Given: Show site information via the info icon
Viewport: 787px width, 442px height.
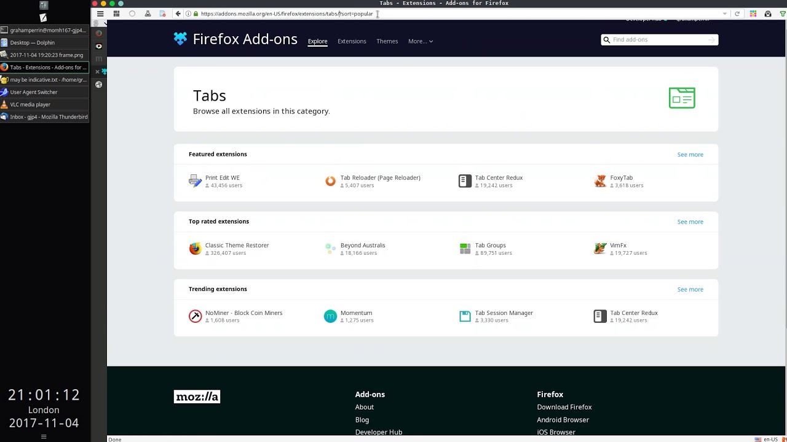Looking at the screenshot, I should (188, 14).
